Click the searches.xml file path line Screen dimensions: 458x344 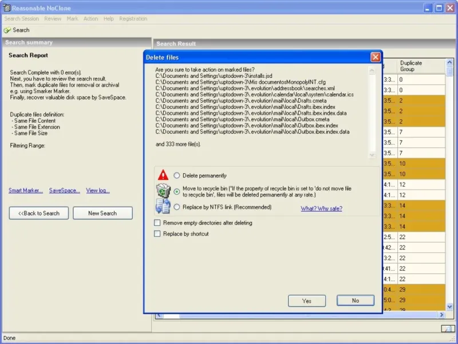(x=245, y=88)
